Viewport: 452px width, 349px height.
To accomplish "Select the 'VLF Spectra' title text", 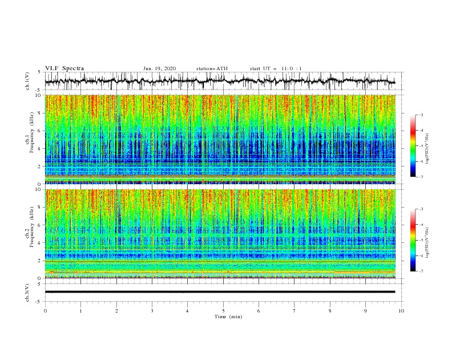I will point(64,68).
